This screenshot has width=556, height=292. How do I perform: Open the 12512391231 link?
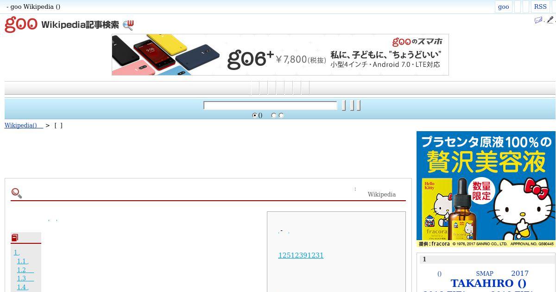(301, 255)
